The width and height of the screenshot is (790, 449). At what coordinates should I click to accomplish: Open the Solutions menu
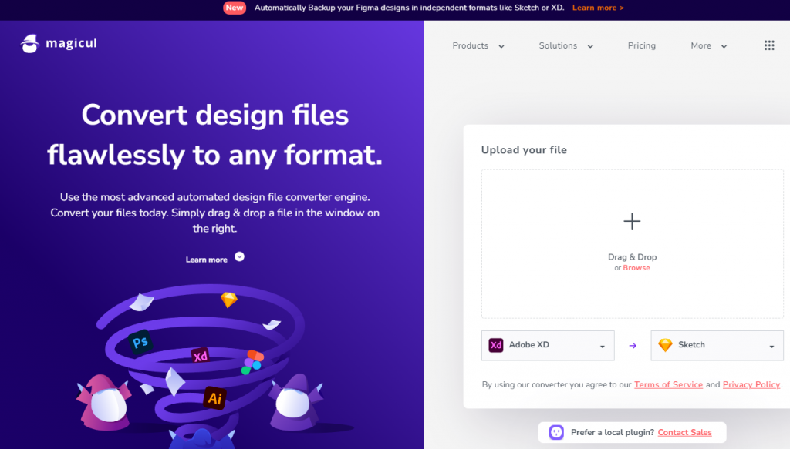[x=565, y=45]
